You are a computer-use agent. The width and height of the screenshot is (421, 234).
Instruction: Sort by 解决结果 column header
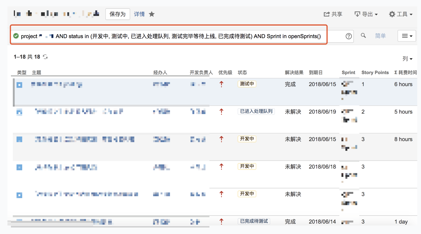pos(294,72)
